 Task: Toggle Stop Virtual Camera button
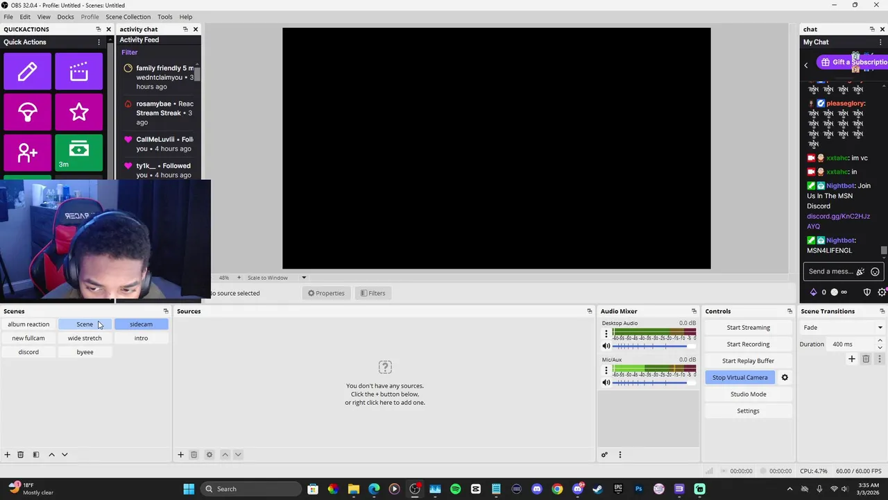(740, 378)
